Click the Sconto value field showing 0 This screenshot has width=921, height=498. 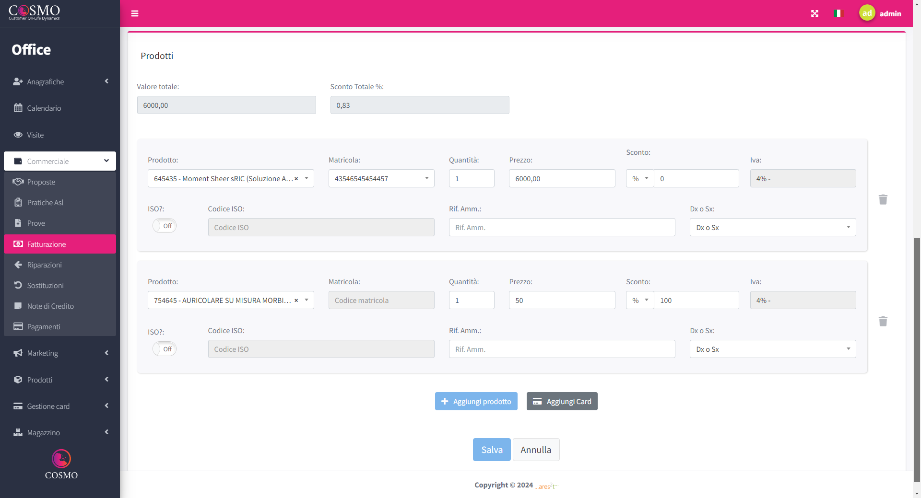click(x=697, y=178)
